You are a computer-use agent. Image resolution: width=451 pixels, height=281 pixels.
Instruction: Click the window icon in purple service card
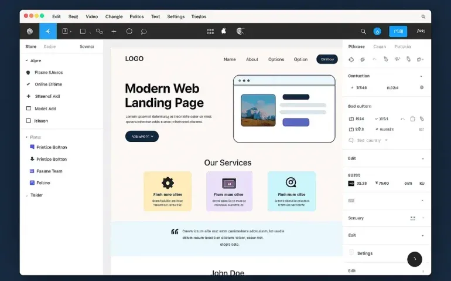point(229,183)
